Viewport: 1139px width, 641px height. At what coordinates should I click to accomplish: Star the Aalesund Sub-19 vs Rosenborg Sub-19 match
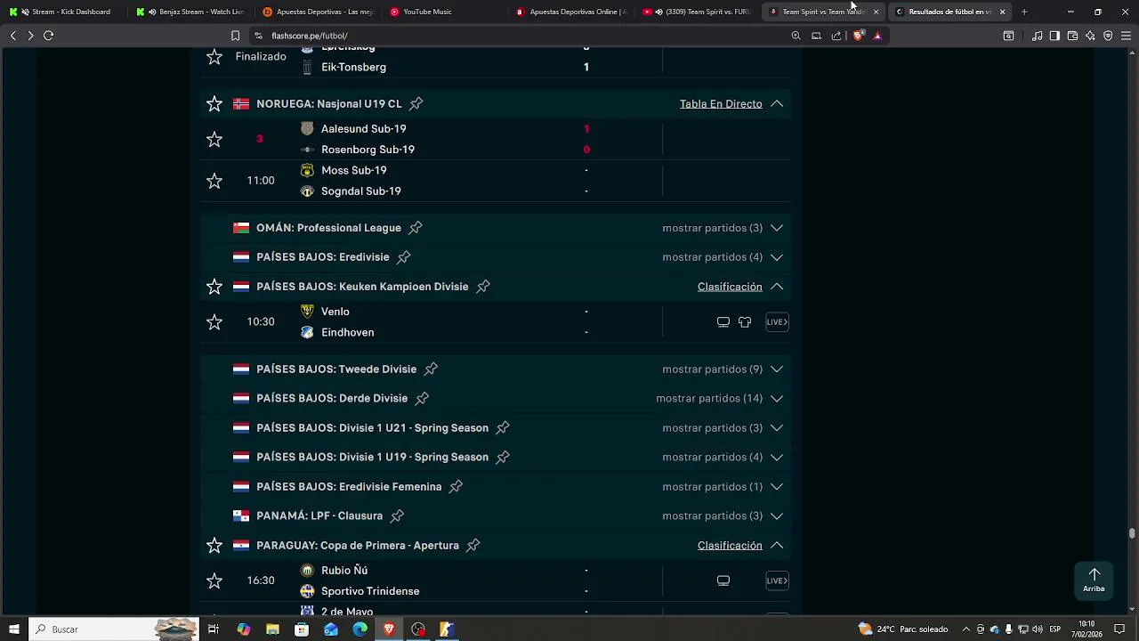click(214, 139)
